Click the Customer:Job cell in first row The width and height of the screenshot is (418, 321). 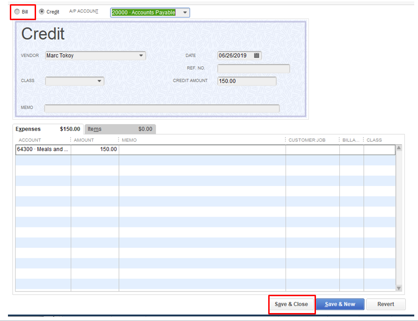point(312,149)
